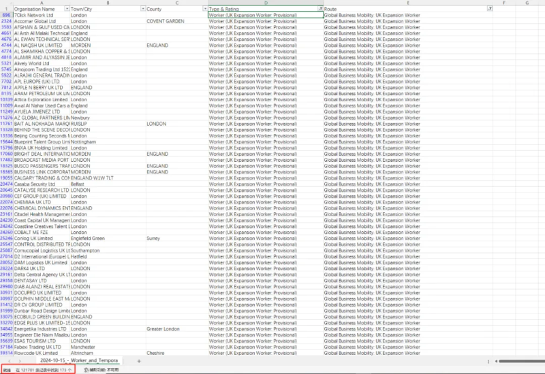
Task: Select column E header
Action: [408, 3]
